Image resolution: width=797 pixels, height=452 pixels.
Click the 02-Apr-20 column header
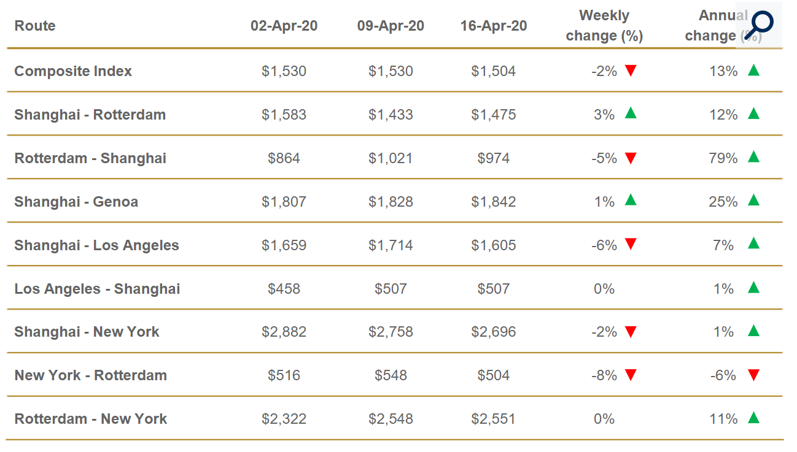(284, 26)
